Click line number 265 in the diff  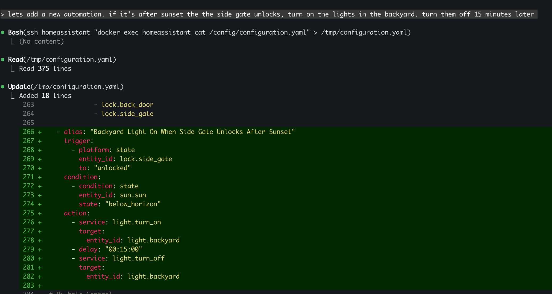[29, 123]
